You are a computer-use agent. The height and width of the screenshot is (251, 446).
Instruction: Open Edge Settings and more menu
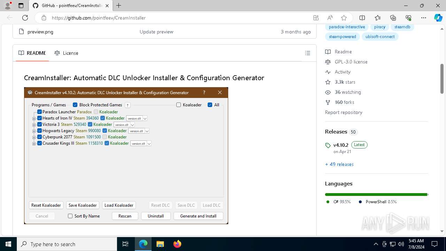click(424, 18)
